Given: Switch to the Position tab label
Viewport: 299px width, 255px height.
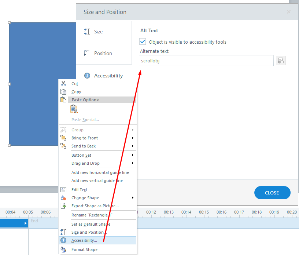Looking at the screenshot, I should (x=103, y=53).
